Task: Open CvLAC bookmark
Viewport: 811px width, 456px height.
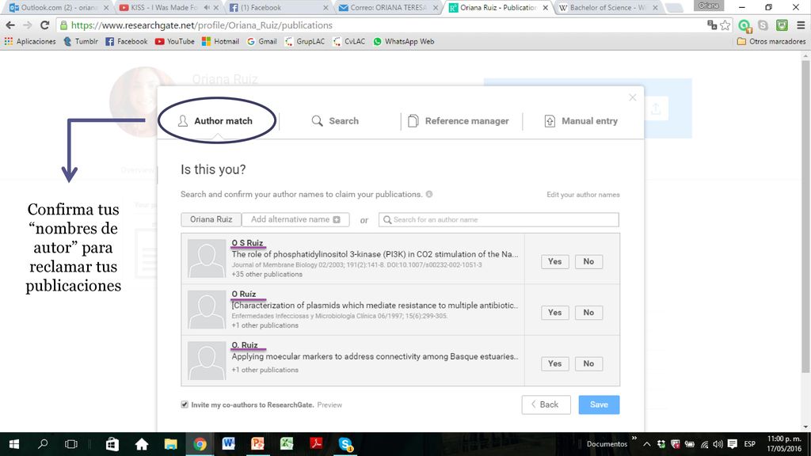Action: pos(349,41)
